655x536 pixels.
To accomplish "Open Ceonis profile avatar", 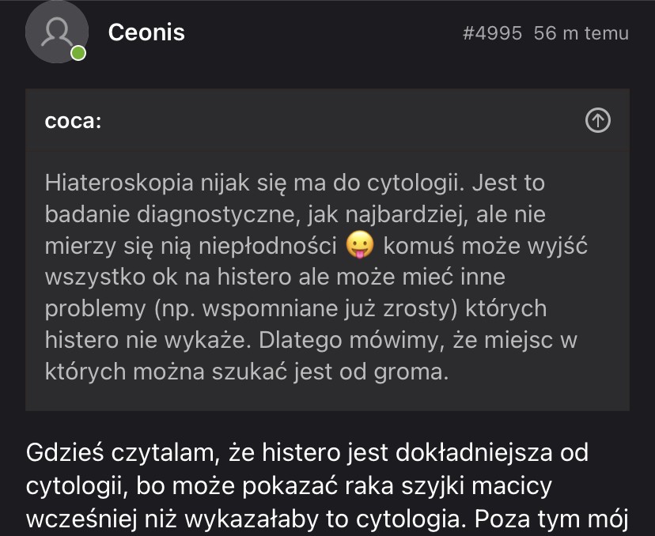I will coord(56,32).
